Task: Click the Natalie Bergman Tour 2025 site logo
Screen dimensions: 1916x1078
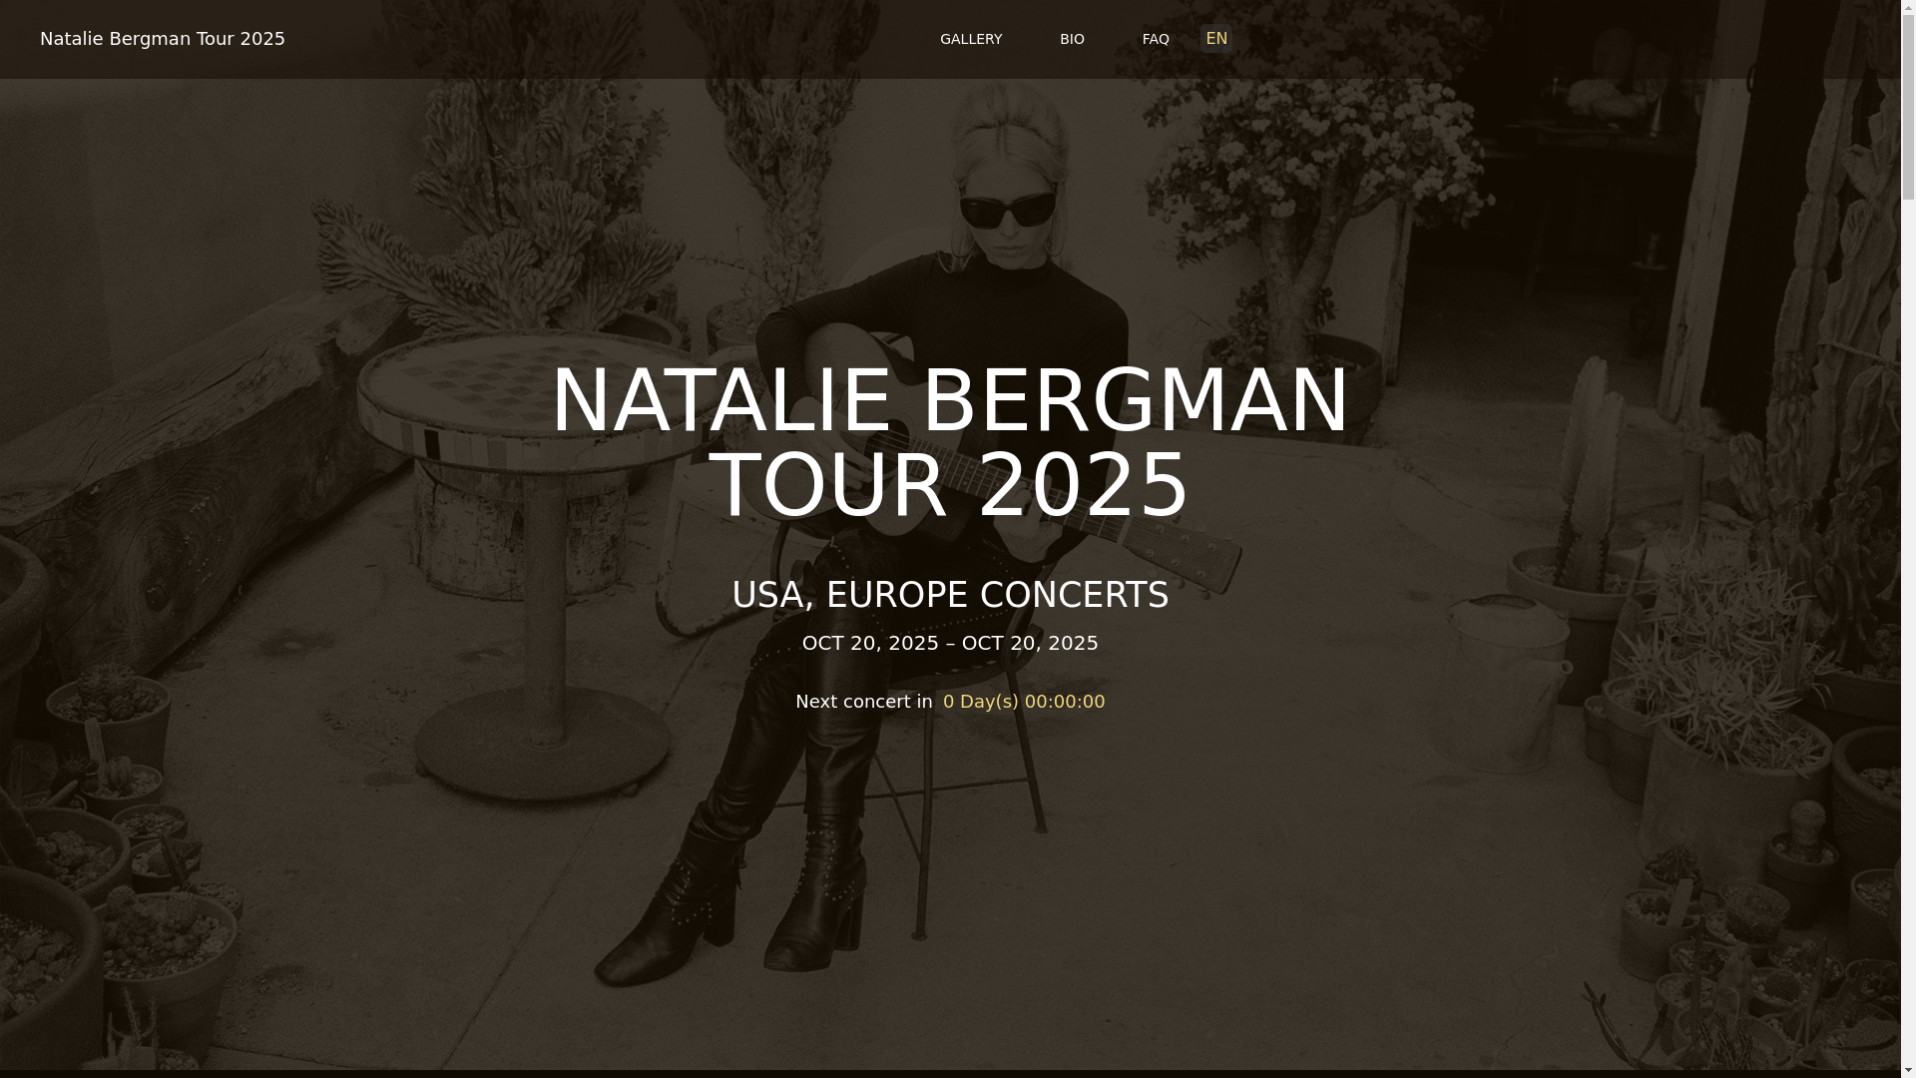Action: (163, 38)
